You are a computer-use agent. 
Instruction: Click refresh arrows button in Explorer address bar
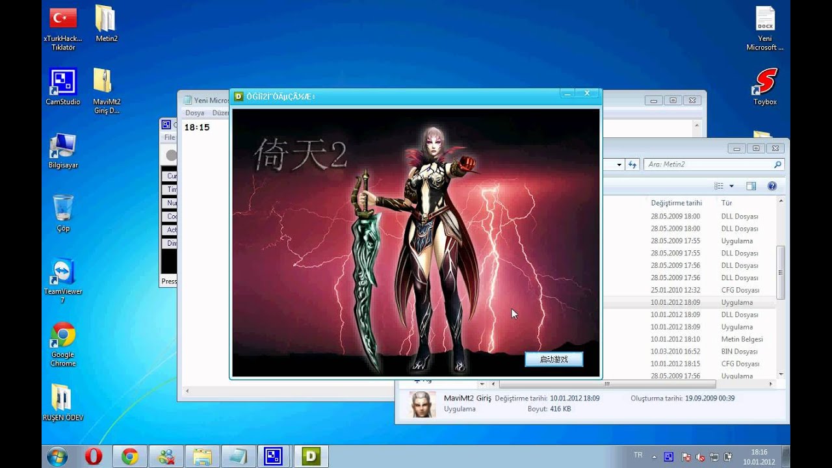(632, 165)
